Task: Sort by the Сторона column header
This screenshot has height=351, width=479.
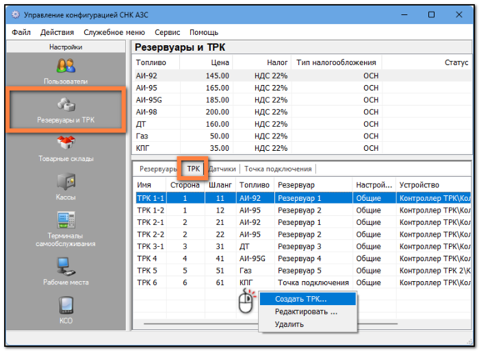Action: [x=185, y=185]
